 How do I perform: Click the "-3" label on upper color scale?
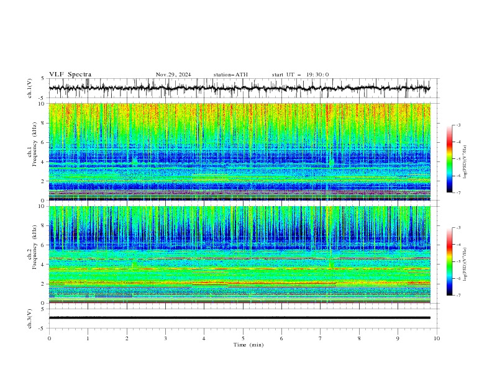[x=458, y=125]
